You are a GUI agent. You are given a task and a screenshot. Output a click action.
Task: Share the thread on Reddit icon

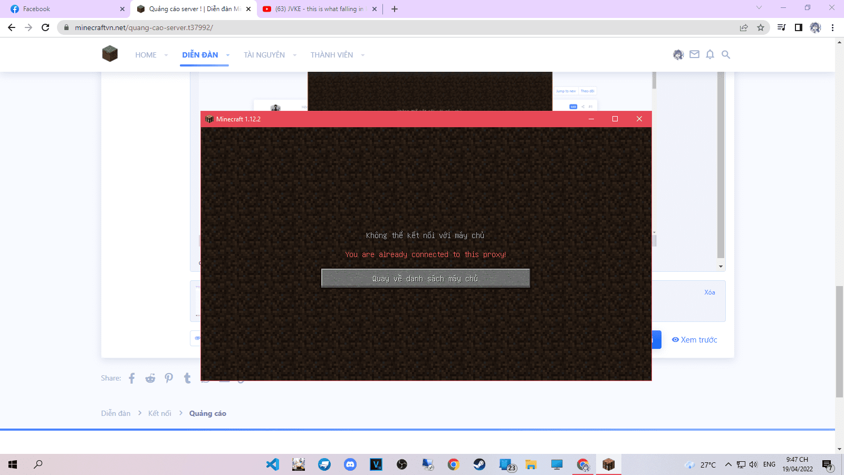[x=150, y=378]
